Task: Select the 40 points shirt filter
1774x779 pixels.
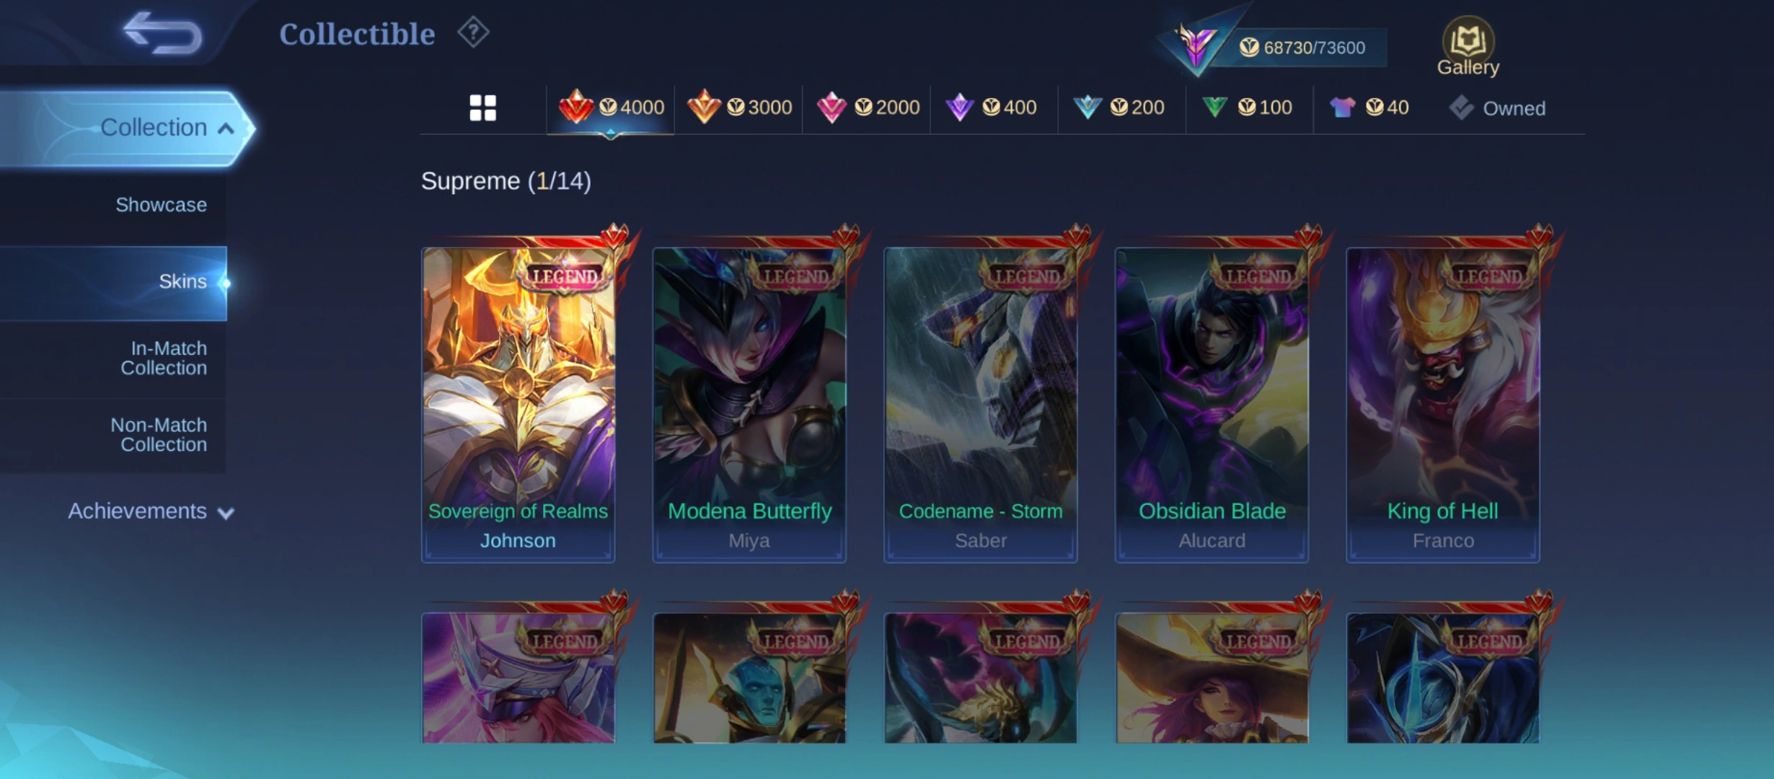Action: click(x=1369, y=108)
